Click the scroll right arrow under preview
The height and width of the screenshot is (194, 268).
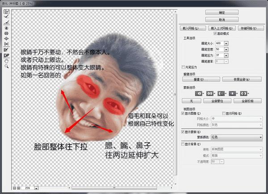point(172,188)
